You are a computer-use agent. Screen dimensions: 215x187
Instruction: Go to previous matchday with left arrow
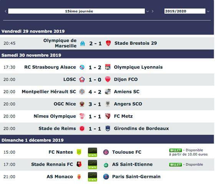click(5, 11)
